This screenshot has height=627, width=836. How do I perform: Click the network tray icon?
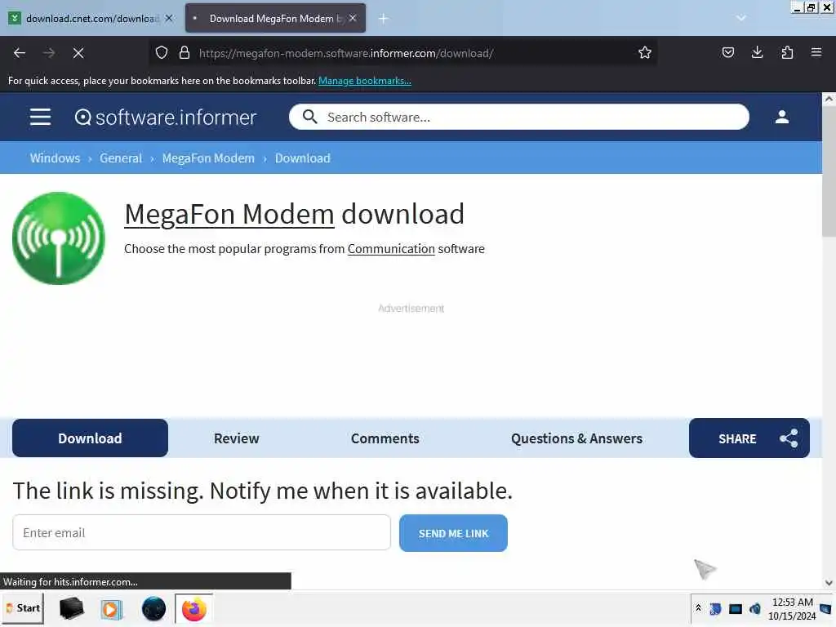[736, 608]
